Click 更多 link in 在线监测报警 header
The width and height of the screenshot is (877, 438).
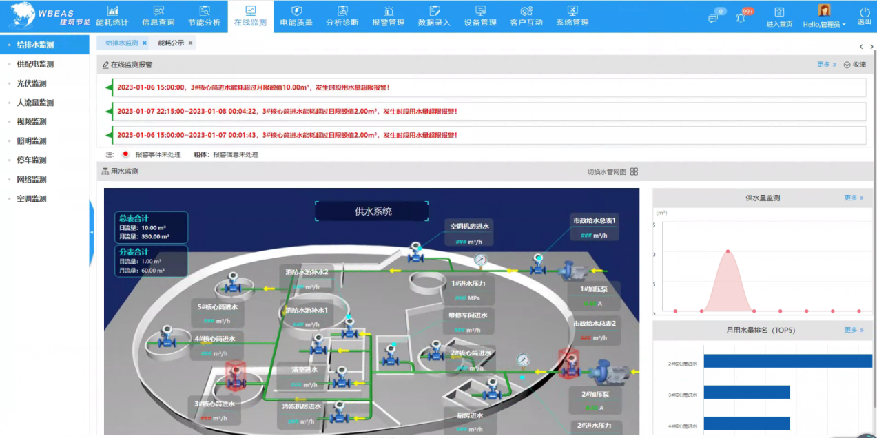click(x=827, y=65)
